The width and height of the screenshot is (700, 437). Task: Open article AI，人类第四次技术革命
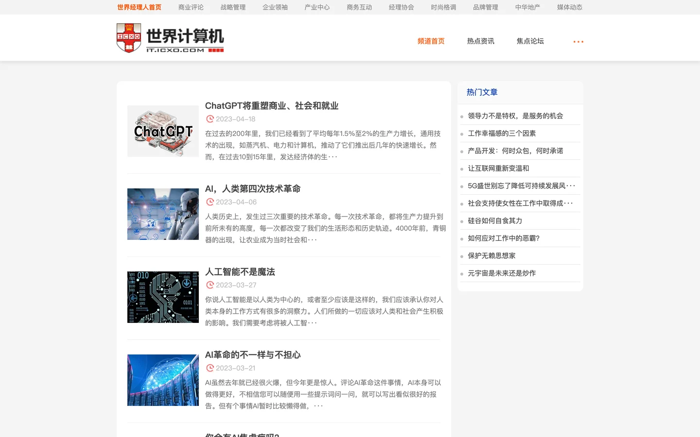pyautogui.click(x=253, y=189)
